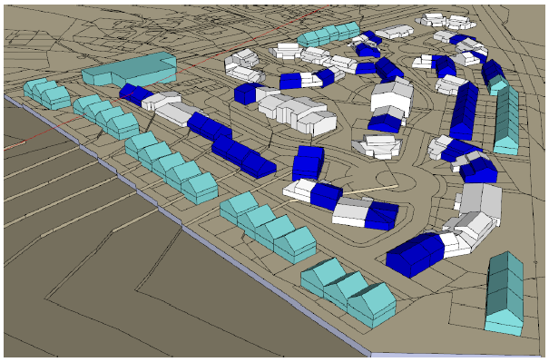Select the large L-shaped teal building
Viewport: 549px width, 362px height.
pos(130,70)
